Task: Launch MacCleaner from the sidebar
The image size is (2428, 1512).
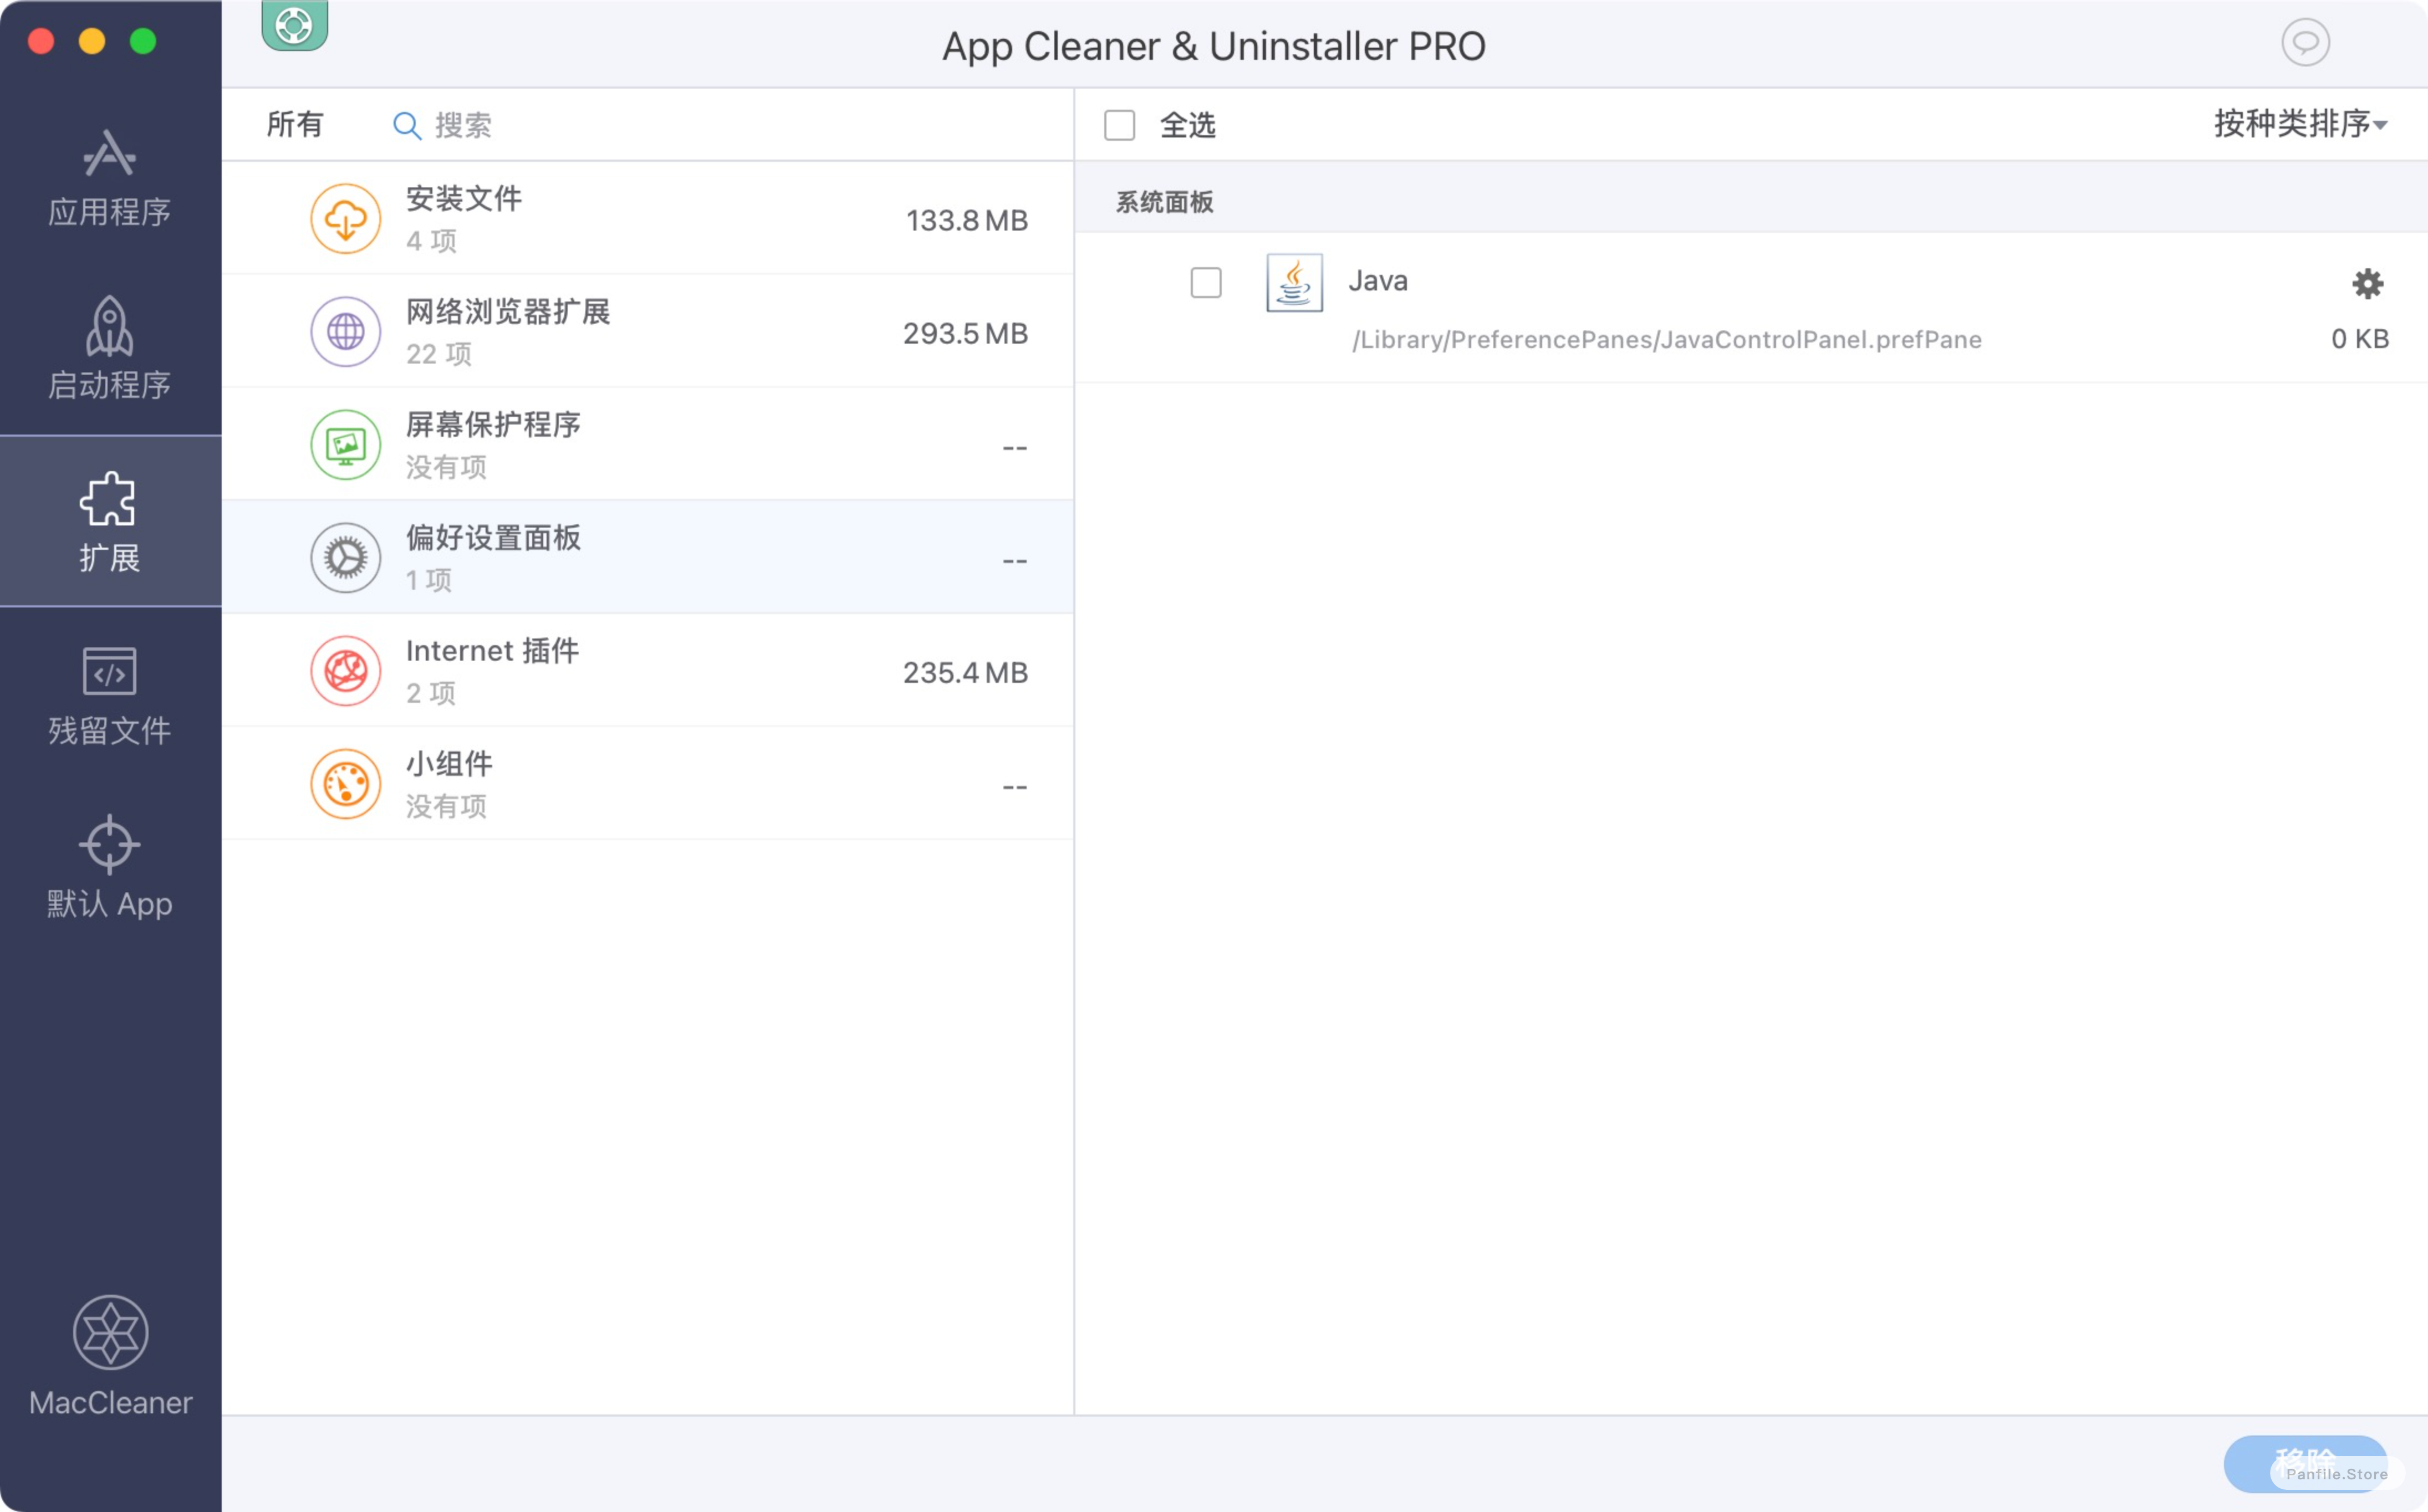Action: 110,1356
